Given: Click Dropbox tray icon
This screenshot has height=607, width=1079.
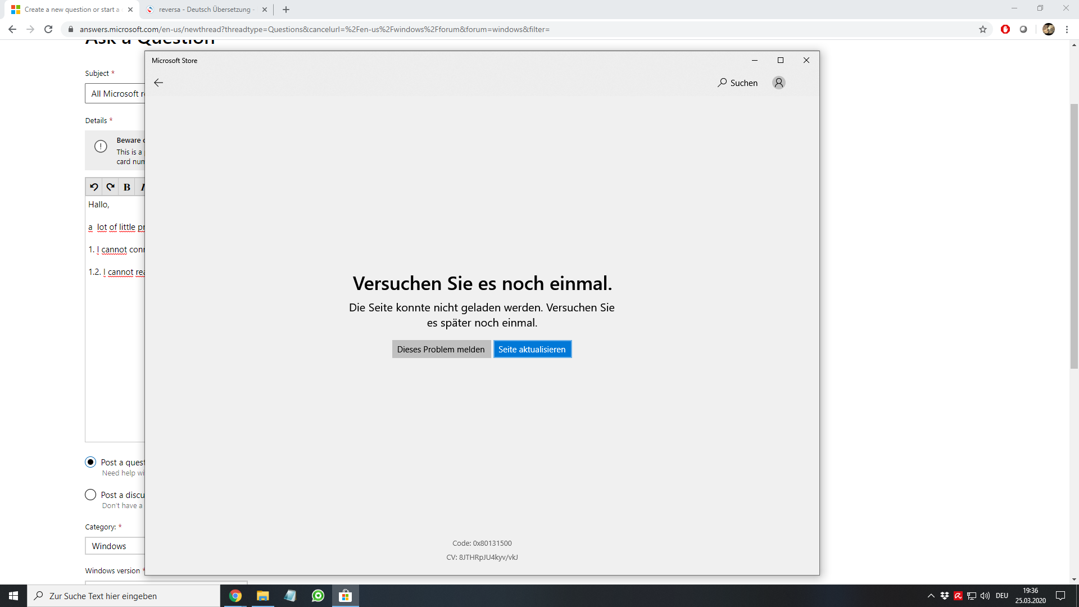Looking at the screenshot, I should pyautogui.click(x=945, y=596).
